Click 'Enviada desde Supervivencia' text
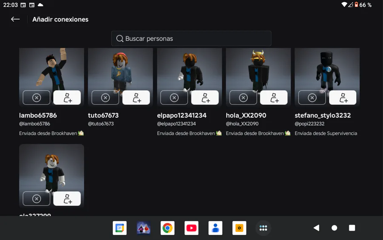 pos(326,133)
